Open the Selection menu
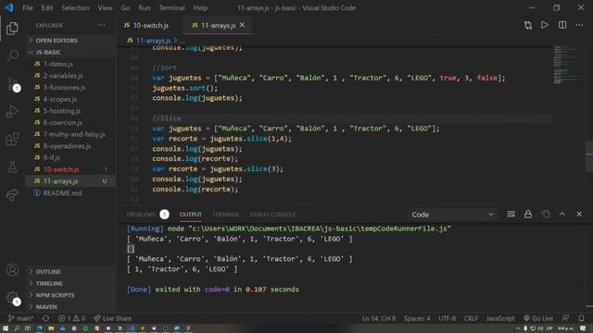This screenshot has height=333, width=593. pos(75,7)
